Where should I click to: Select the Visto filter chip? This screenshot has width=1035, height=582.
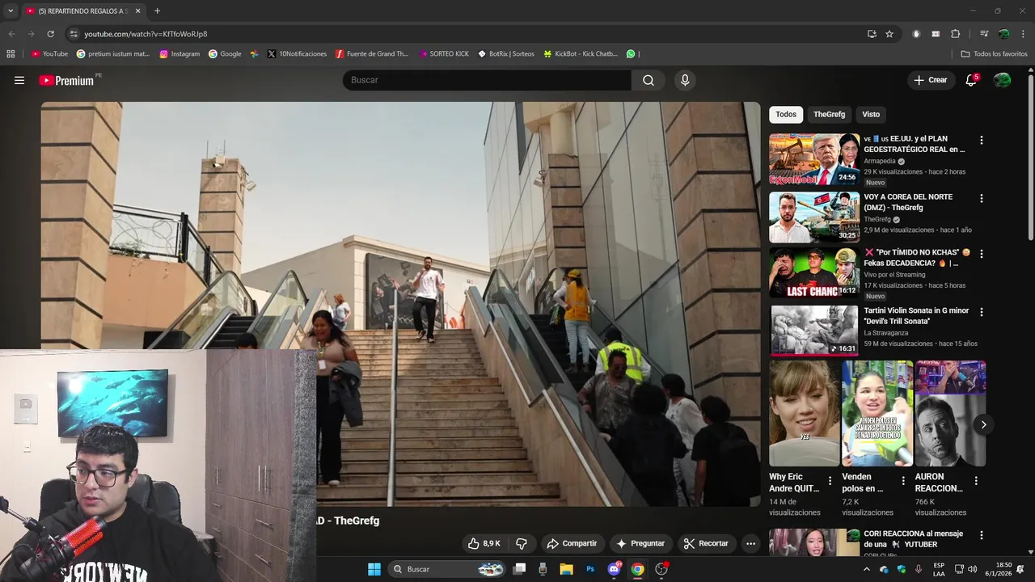coord(871,114)
